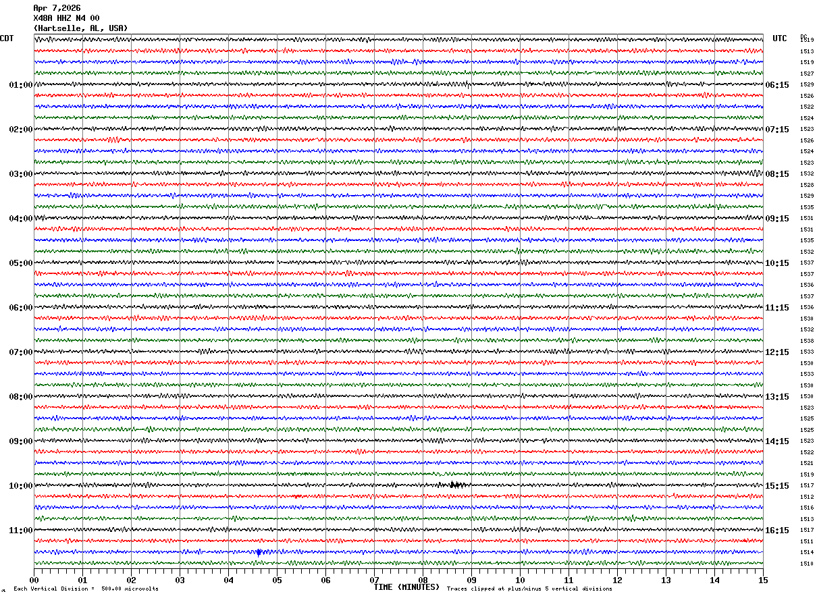Click the 10:15 UTC time label
This screenshot has height=598, width=817.
click(777, 263)
